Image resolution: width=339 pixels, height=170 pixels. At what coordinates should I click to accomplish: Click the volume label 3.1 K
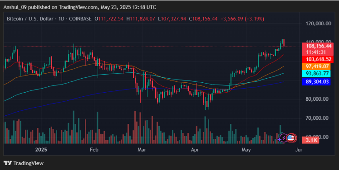[310, 140]
